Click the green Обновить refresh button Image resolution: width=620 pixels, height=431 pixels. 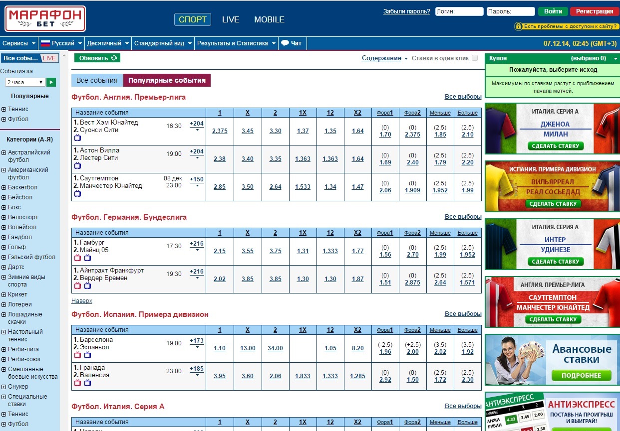click(x=97, y=58)
